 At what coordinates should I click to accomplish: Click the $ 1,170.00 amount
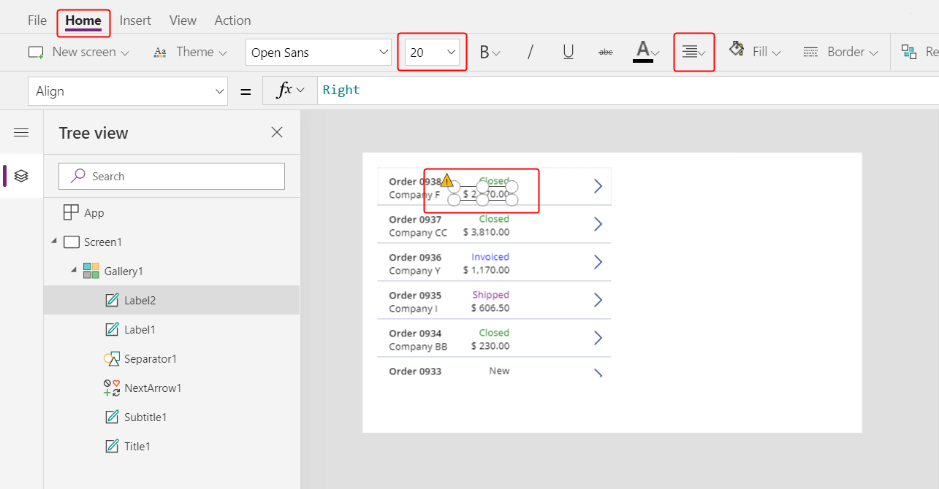tap(487, 271)
